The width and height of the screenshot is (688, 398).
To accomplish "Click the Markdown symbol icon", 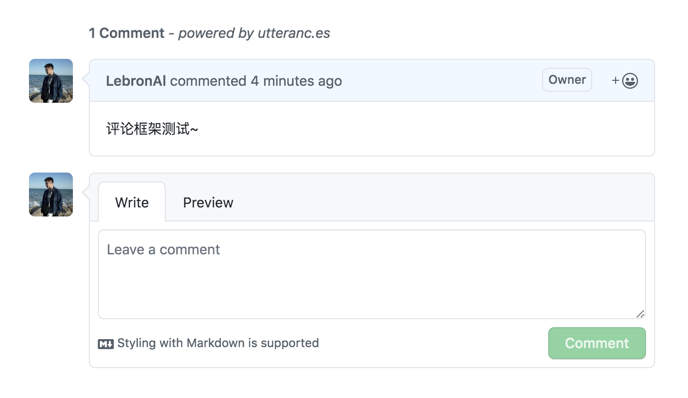I will click(106, 343).
